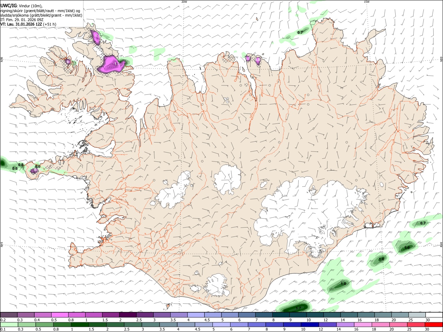Click the 0.1 label in the lower legend
This screenshot has width=443, height=332.
pyautogui.click(x=3, y=330)
